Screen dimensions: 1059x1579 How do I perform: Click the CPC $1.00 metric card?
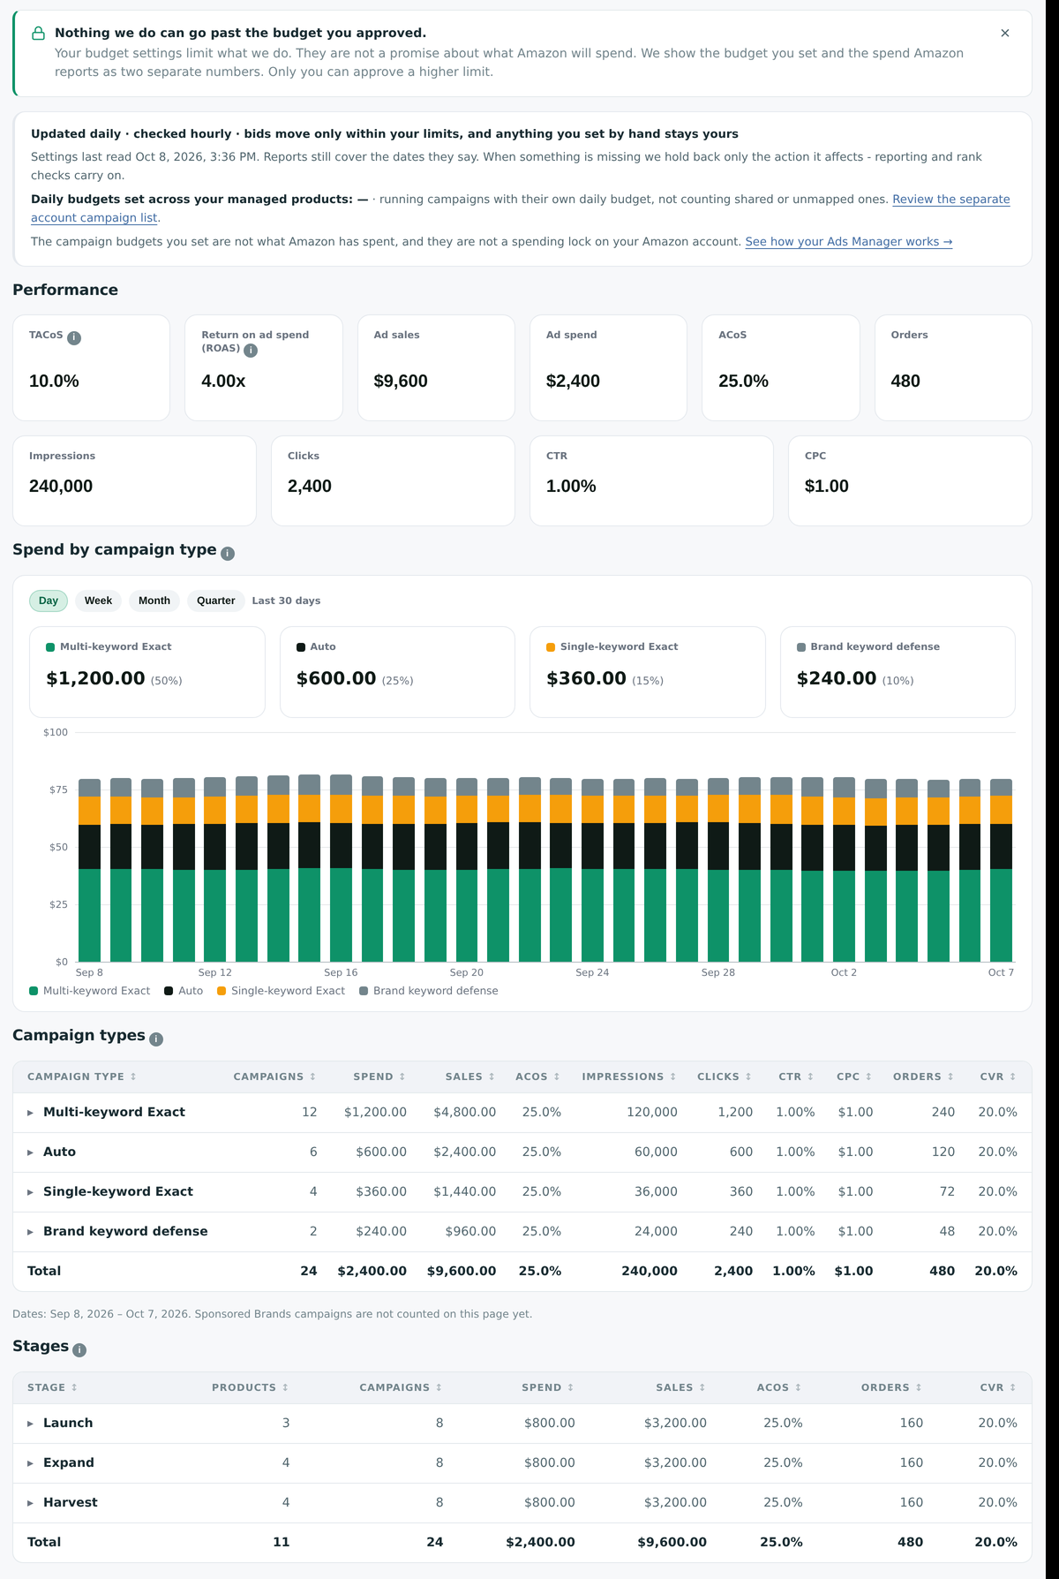pyautogui.click(x=910, y=481)
